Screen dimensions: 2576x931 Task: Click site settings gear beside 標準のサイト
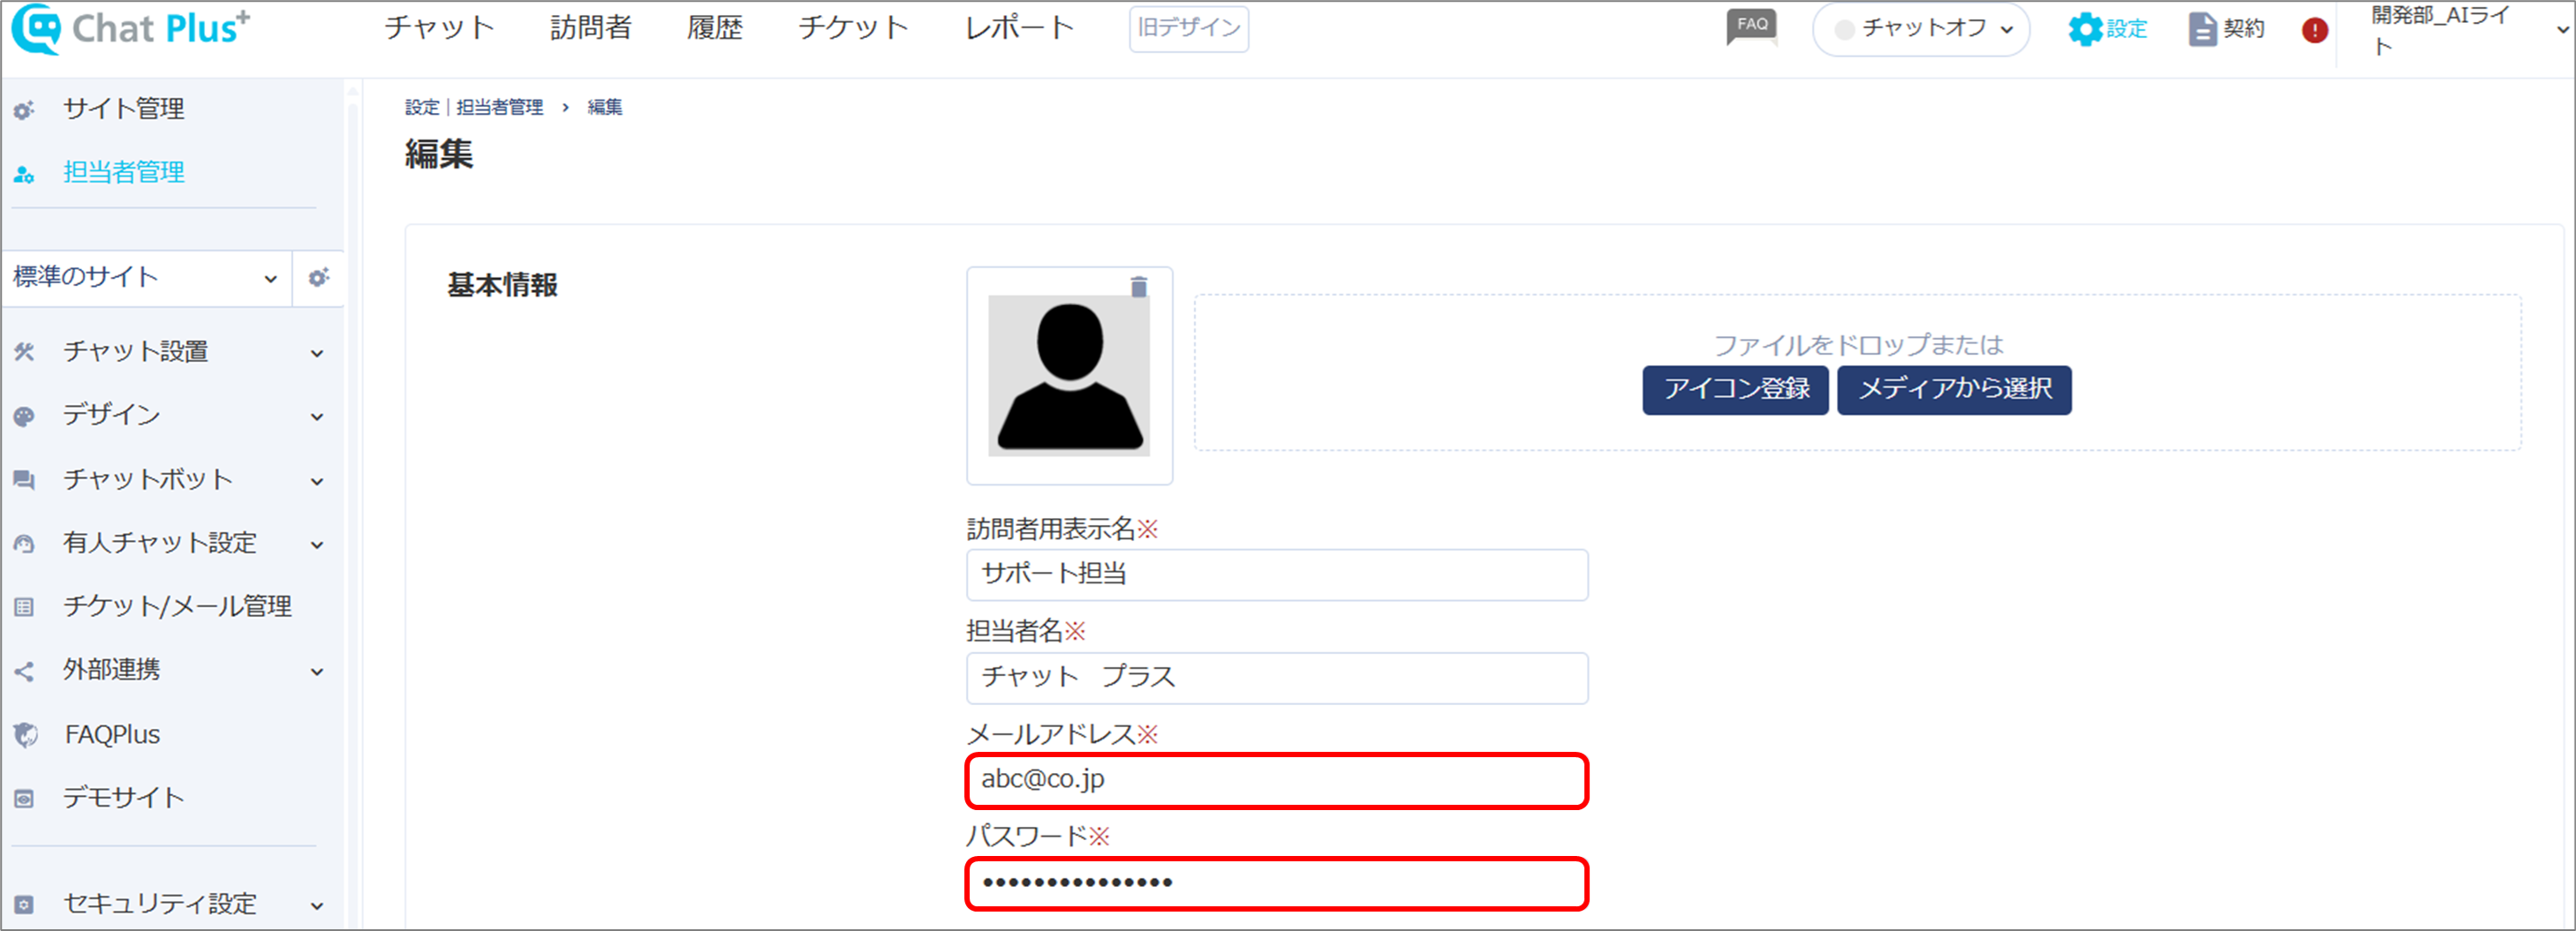point(318,278)
